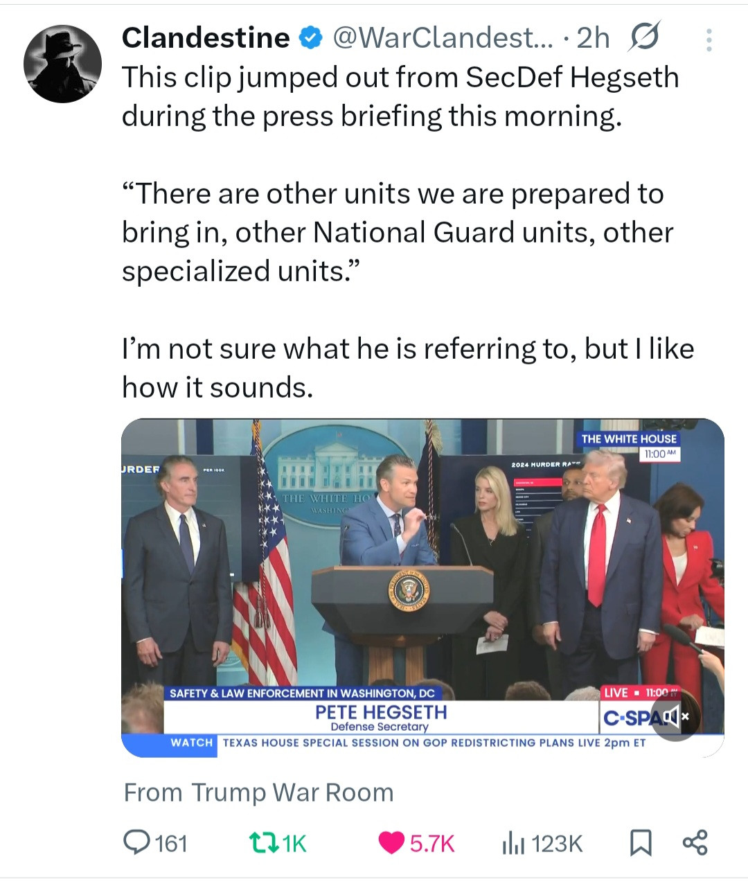
Task: Open the Clandestine profile avatar
Action: [62, 64]
